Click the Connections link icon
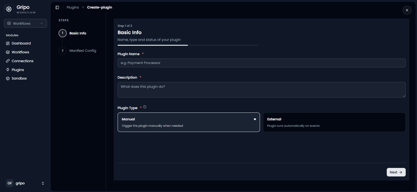417x192 pixels. [8, 61]
